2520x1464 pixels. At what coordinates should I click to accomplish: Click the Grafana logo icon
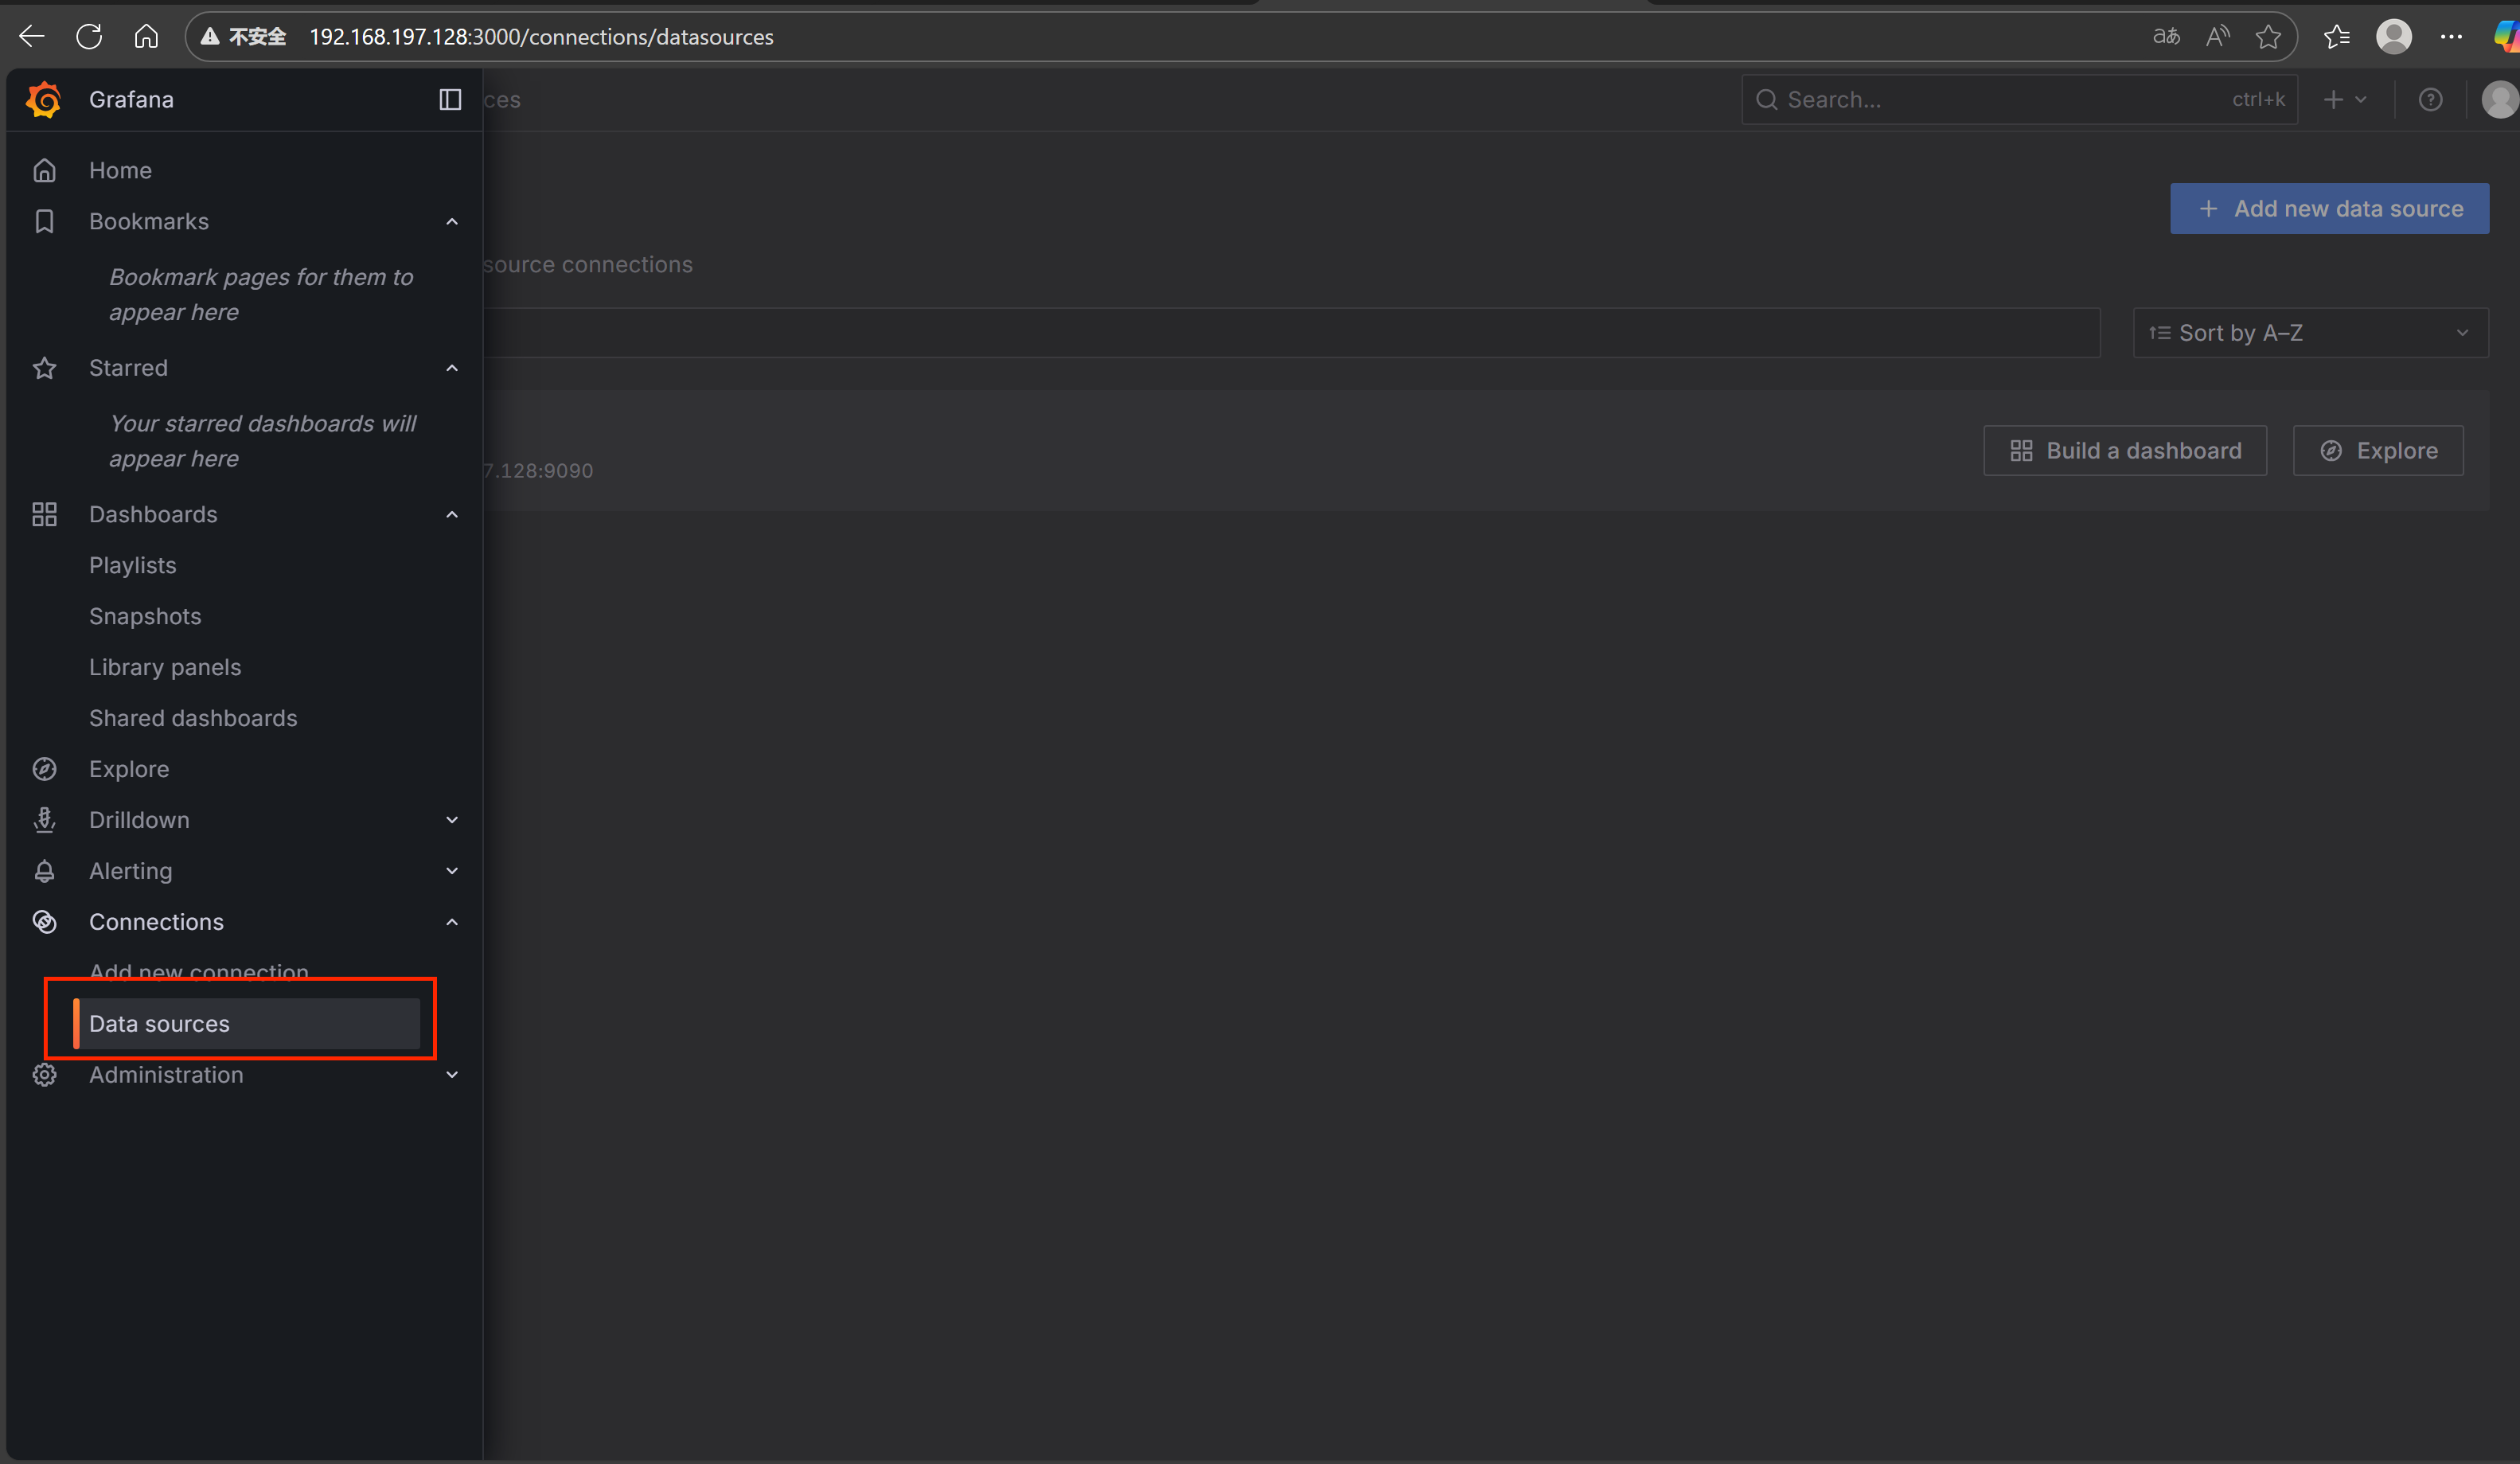44,99
